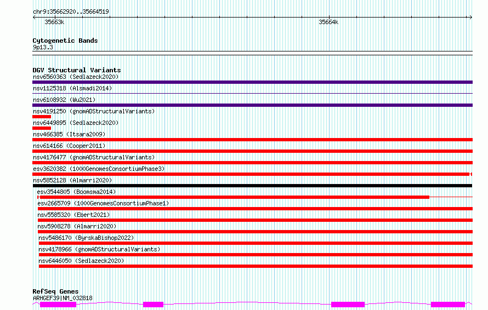Click the purple bar under nsv6560363
The image size is (488, 310).
pyautogui.click(x=252, y=82)
